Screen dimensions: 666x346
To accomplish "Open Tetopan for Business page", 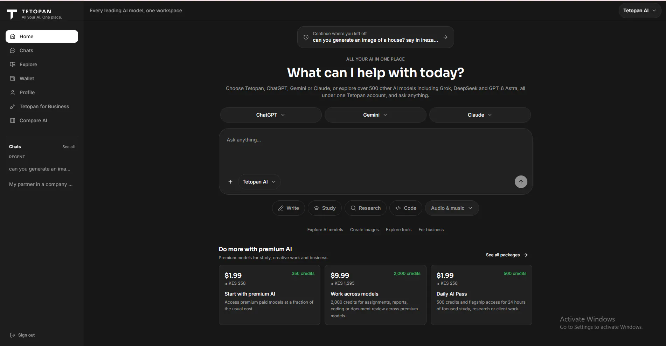I will (42, 106).
